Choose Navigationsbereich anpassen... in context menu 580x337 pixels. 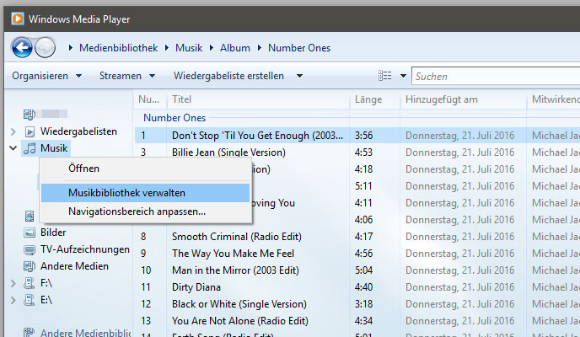[146, 211]
